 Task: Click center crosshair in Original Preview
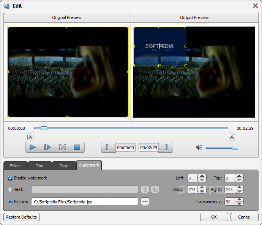[x=68, y=72]
